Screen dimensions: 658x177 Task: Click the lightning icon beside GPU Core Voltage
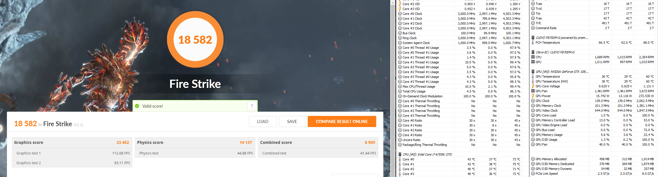pos(533,86)
